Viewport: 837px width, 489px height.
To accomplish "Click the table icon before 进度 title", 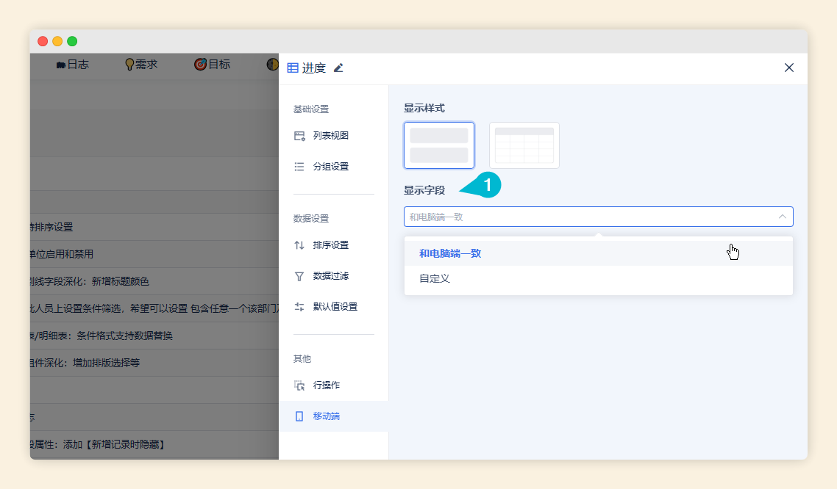I will pyautogui.click(x=293, y=68).
